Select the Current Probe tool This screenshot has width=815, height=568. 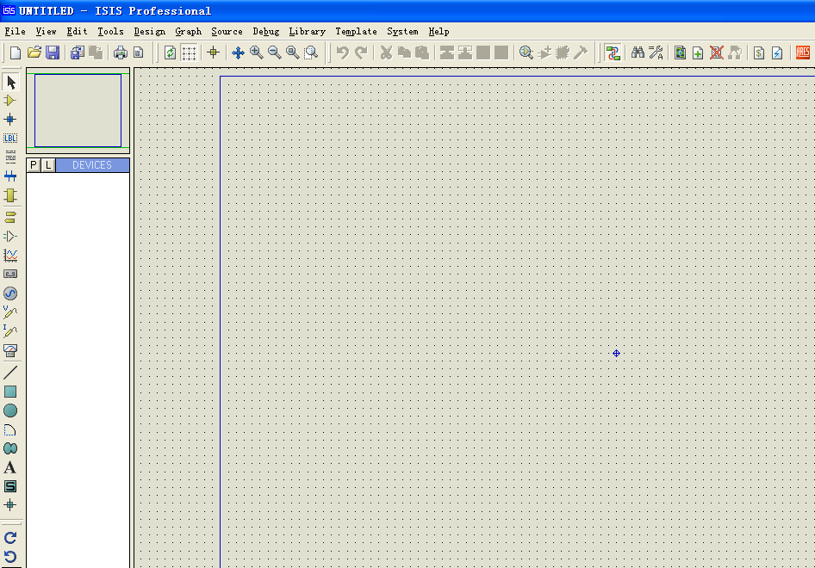[x=9, y=330]
